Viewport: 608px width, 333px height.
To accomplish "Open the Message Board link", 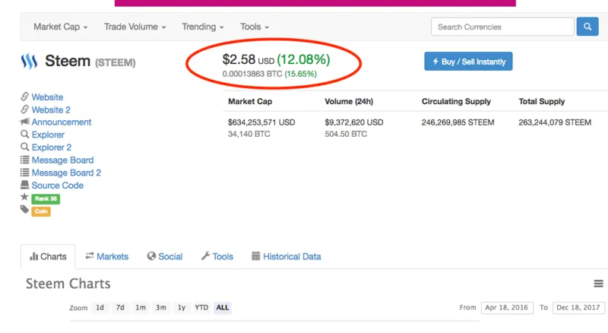I will coord(62,160).
